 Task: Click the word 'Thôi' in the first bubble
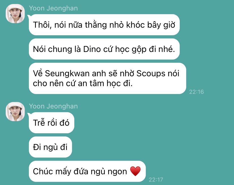[x=42, y=25]
